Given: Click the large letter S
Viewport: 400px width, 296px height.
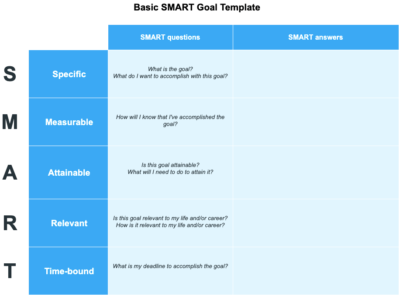Looking at the screenshot, I should click(x=10, y=74).
